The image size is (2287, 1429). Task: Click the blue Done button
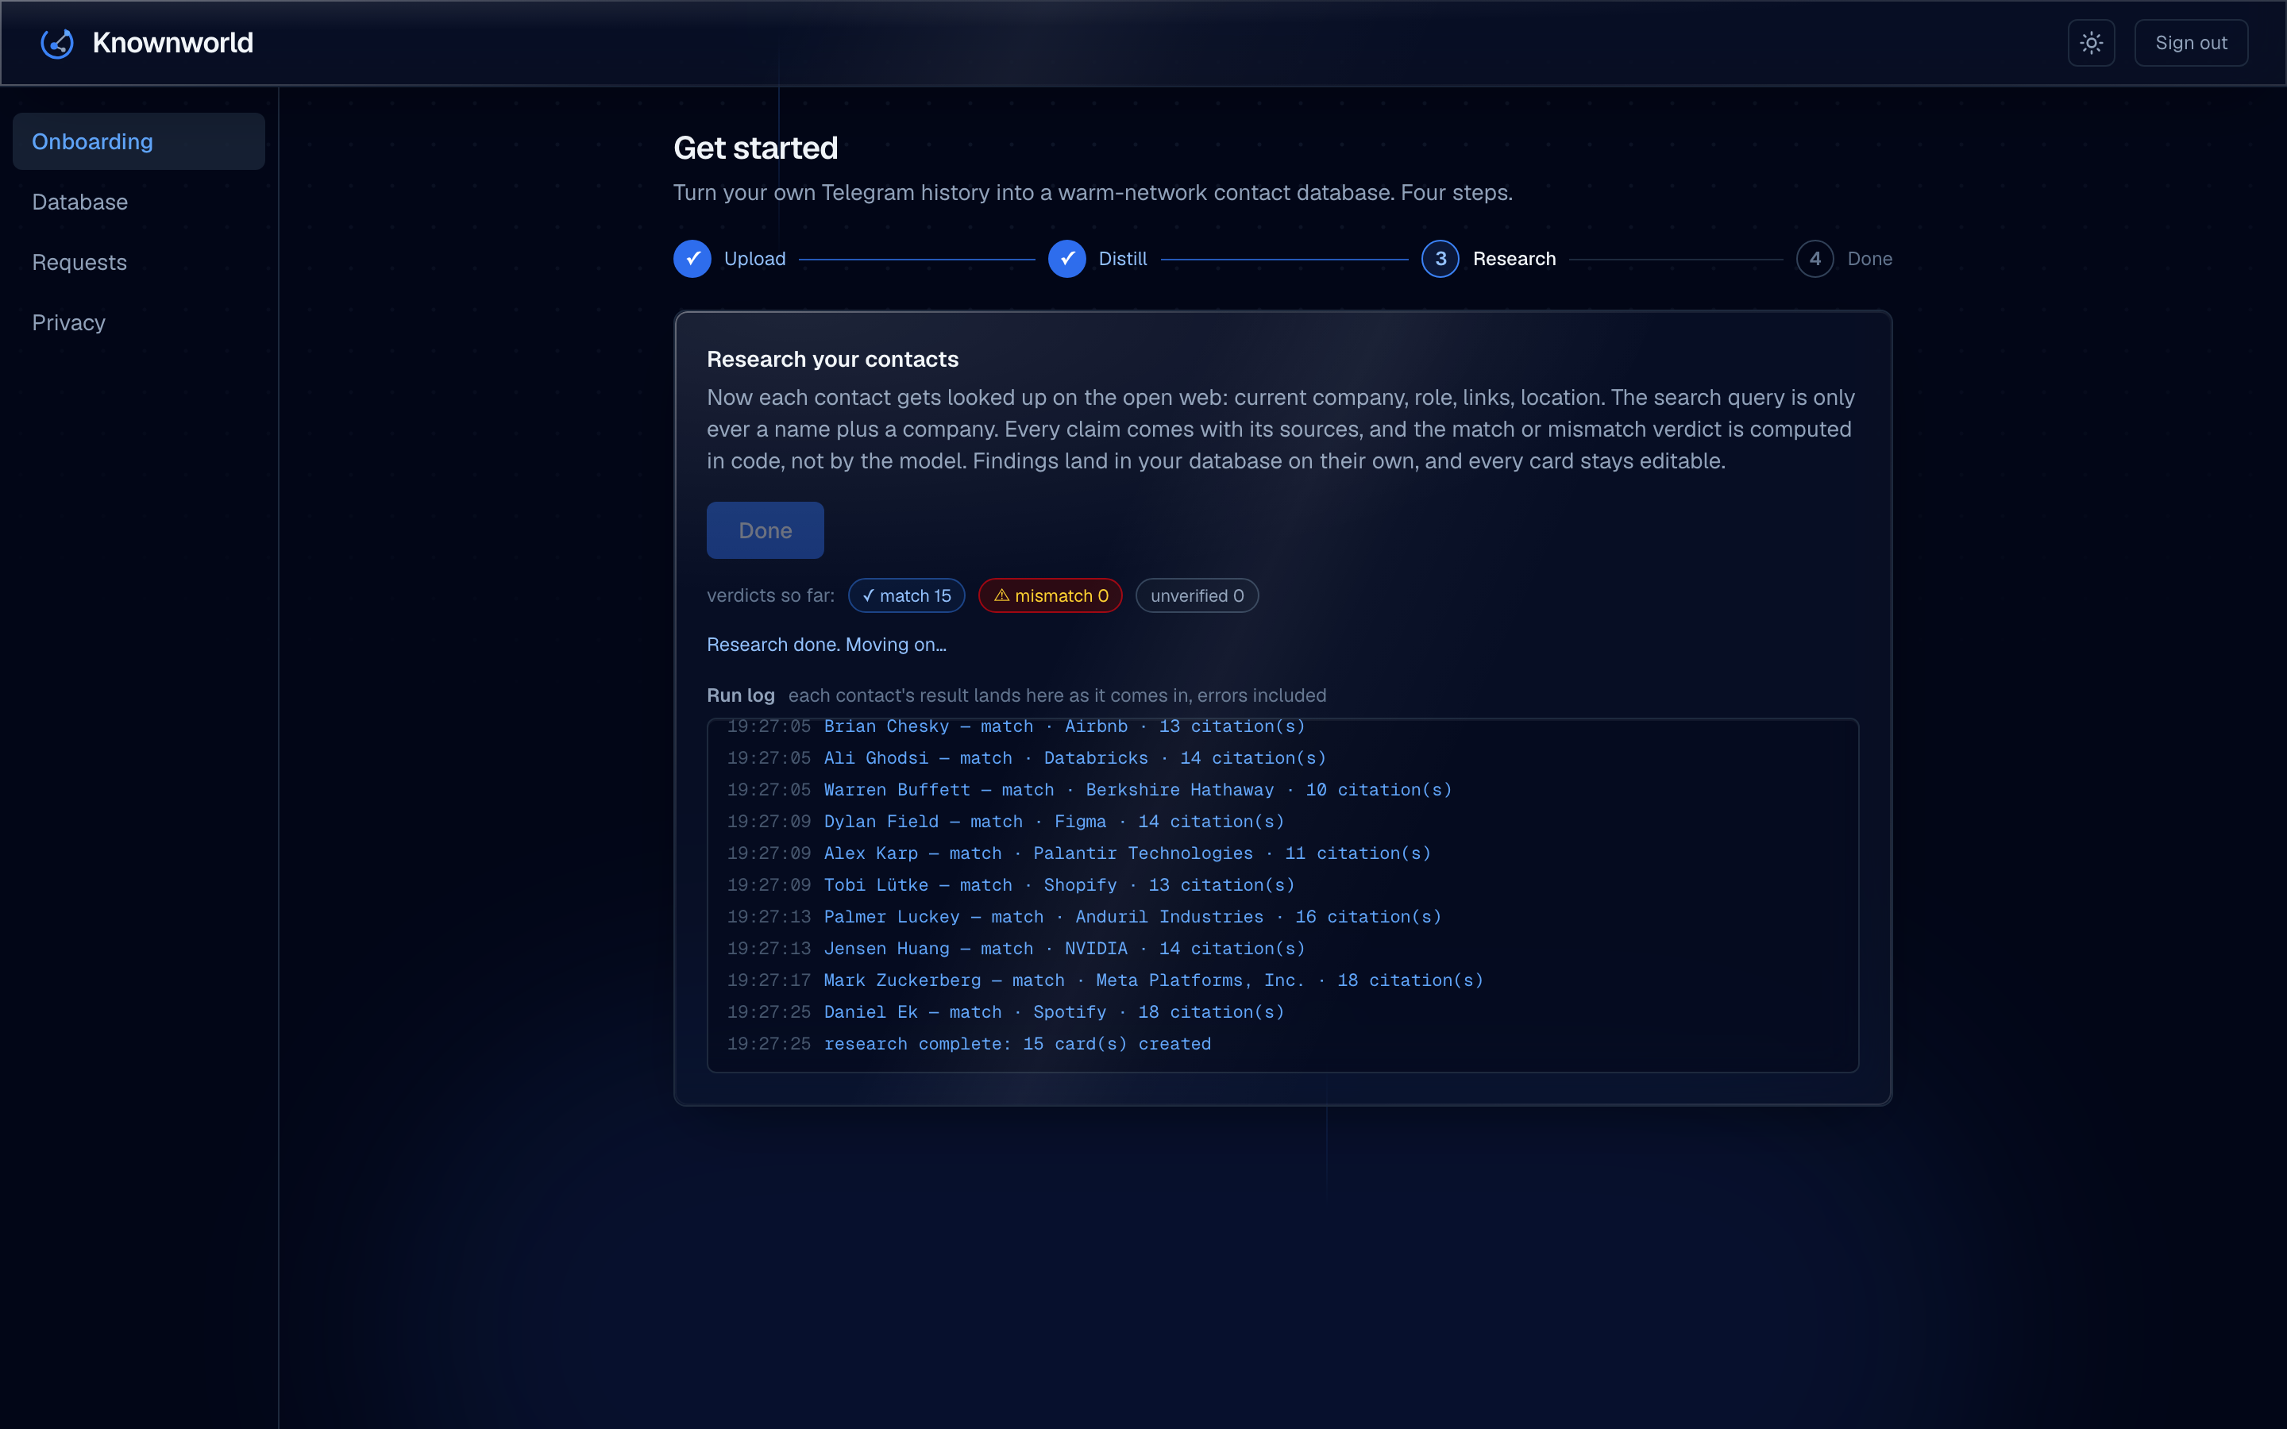(x=766, y=530)
